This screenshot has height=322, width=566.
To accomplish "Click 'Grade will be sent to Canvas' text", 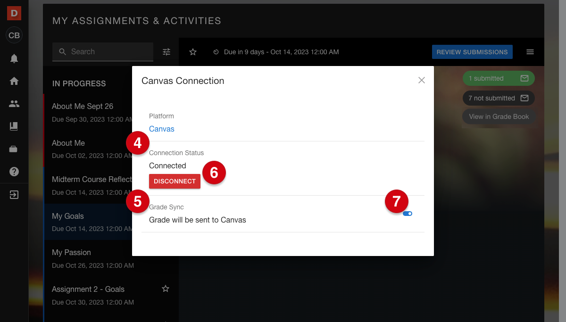I will pos(198,220).
